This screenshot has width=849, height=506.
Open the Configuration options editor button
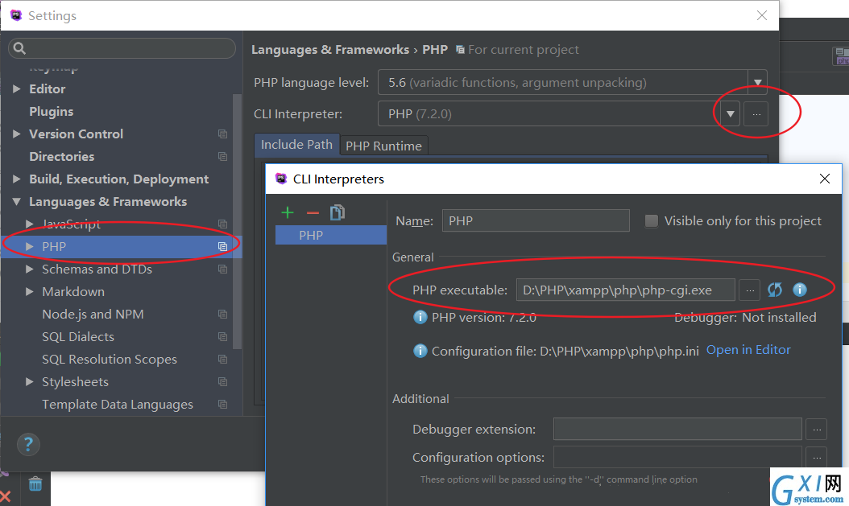(x=817, y=458)
